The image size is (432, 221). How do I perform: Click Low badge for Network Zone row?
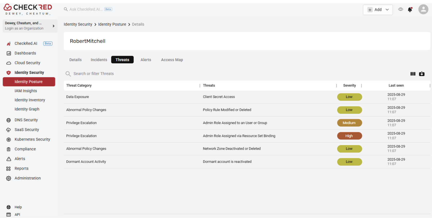click(349, 149)
